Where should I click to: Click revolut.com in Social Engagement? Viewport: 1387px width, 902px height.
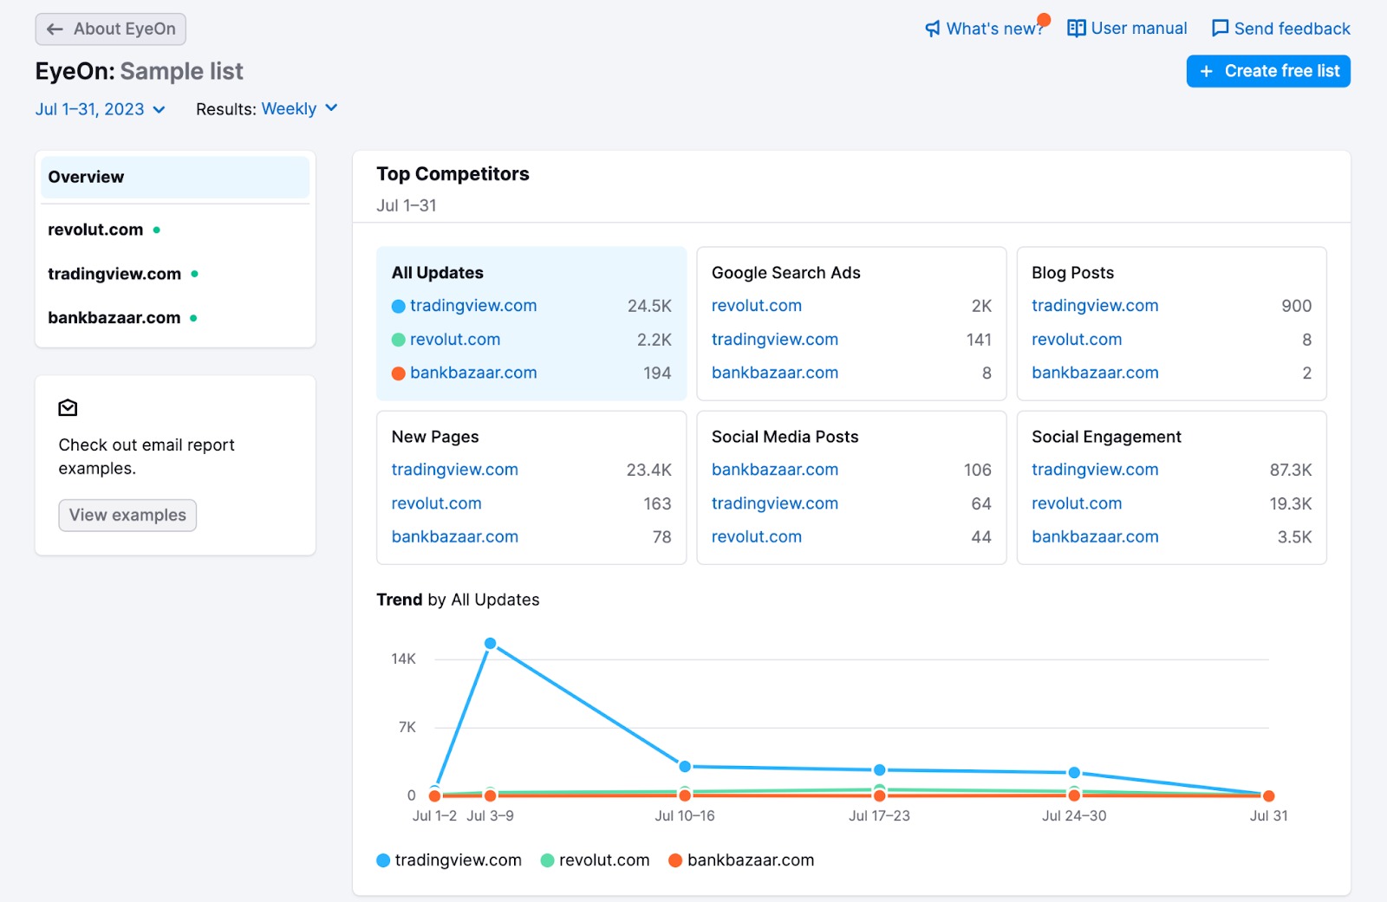click(1077, 503)
